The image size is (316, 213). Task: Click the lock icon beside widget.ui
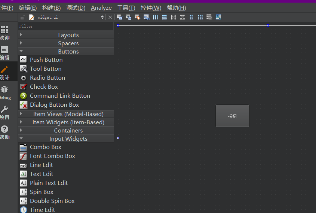point(23,17)
